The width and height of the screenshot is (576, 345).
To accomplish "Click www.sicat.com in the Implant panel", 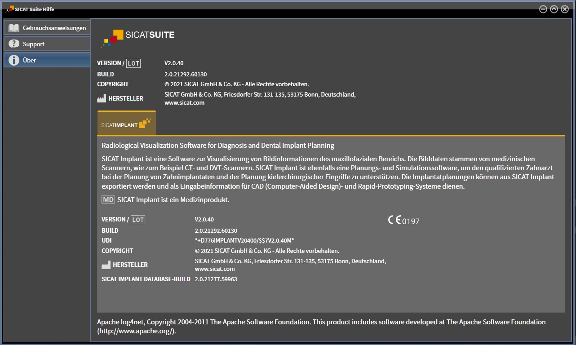I will [215, 269].
